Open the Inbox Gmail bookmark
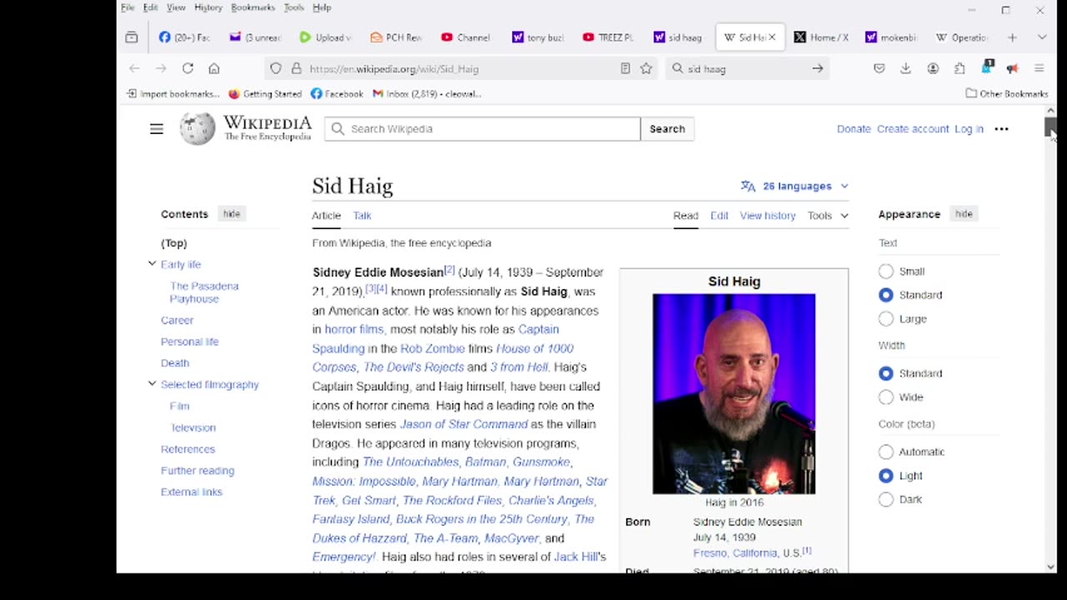Viewport: 1067px width, 600px height. pos(427,94)
